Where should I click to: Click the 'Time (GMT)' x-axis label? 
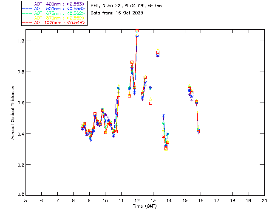click(144, 206)
